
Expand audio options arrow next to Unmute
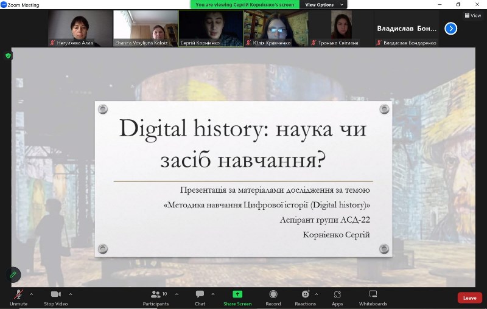pos(32,294)
